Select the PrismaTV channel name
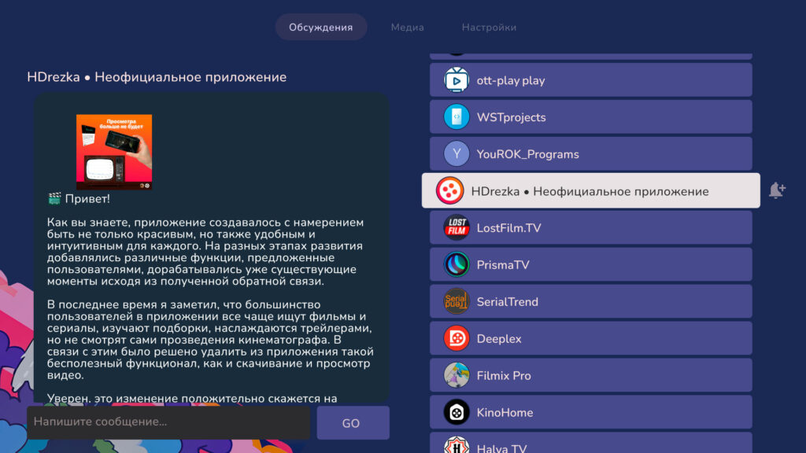The height and width of the screenshot is (453, 806). pos(503,265)
